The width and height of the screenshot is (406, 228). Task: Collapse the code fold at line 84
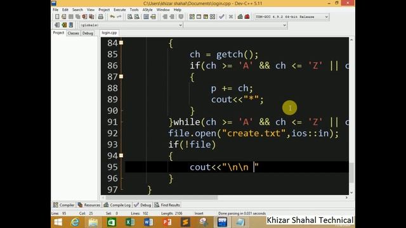pos(121,42)
